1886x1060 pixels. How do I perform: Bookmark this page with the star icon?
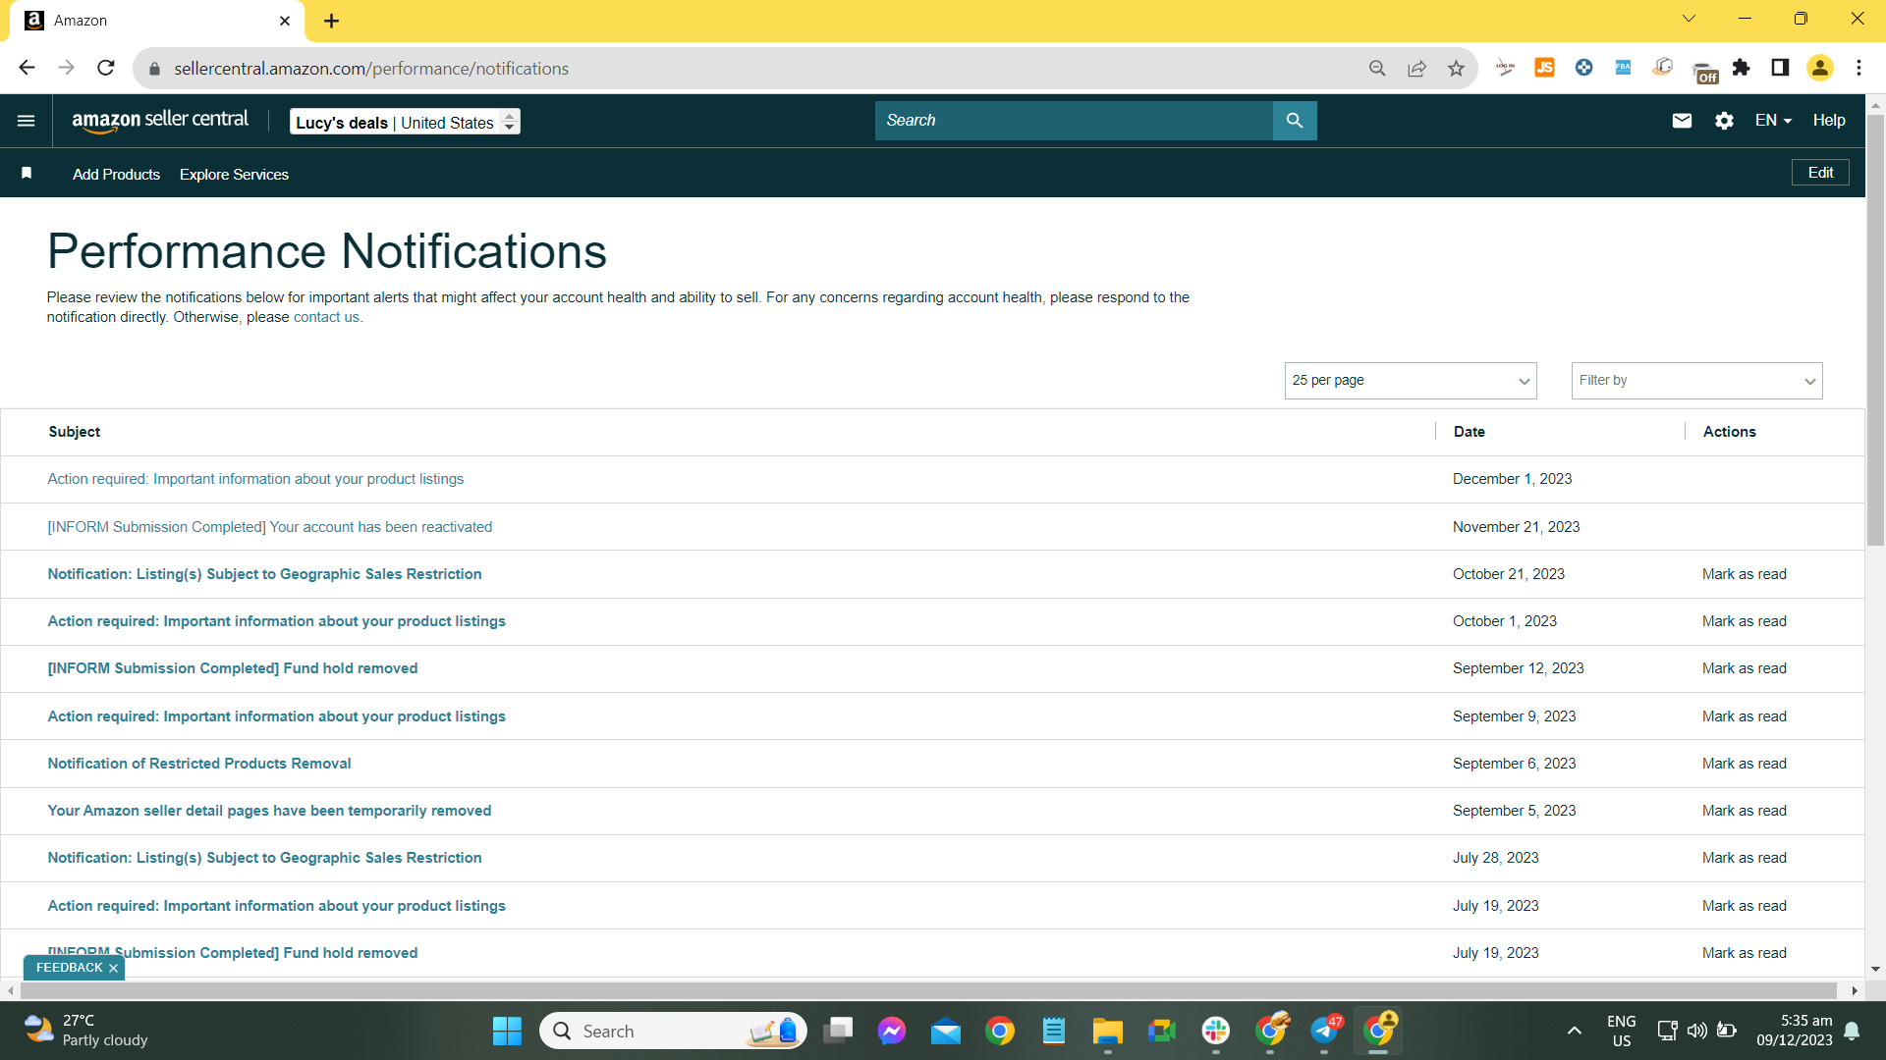1456,68
